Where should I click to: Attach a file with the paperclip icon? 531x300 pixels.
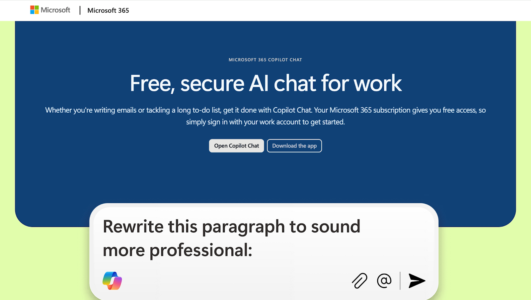[359, 281]
